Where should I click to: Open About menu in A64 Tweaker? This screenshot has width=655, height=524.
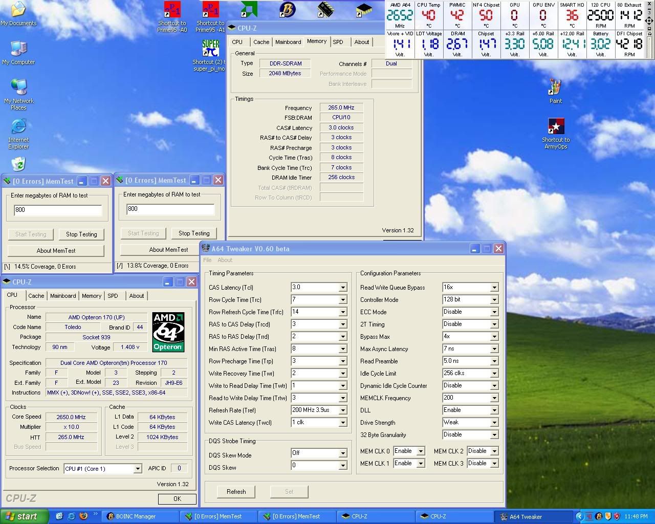225,260
